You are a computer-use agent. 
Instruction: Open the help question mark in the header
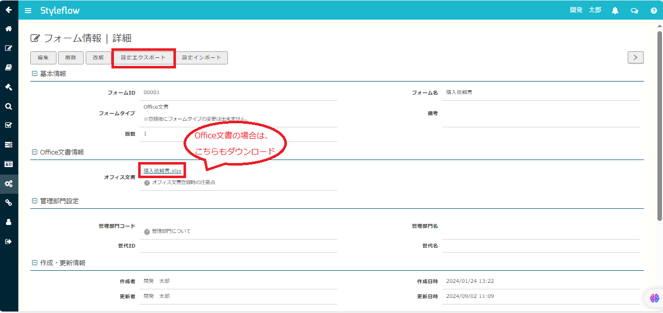[x=653, y=11]
